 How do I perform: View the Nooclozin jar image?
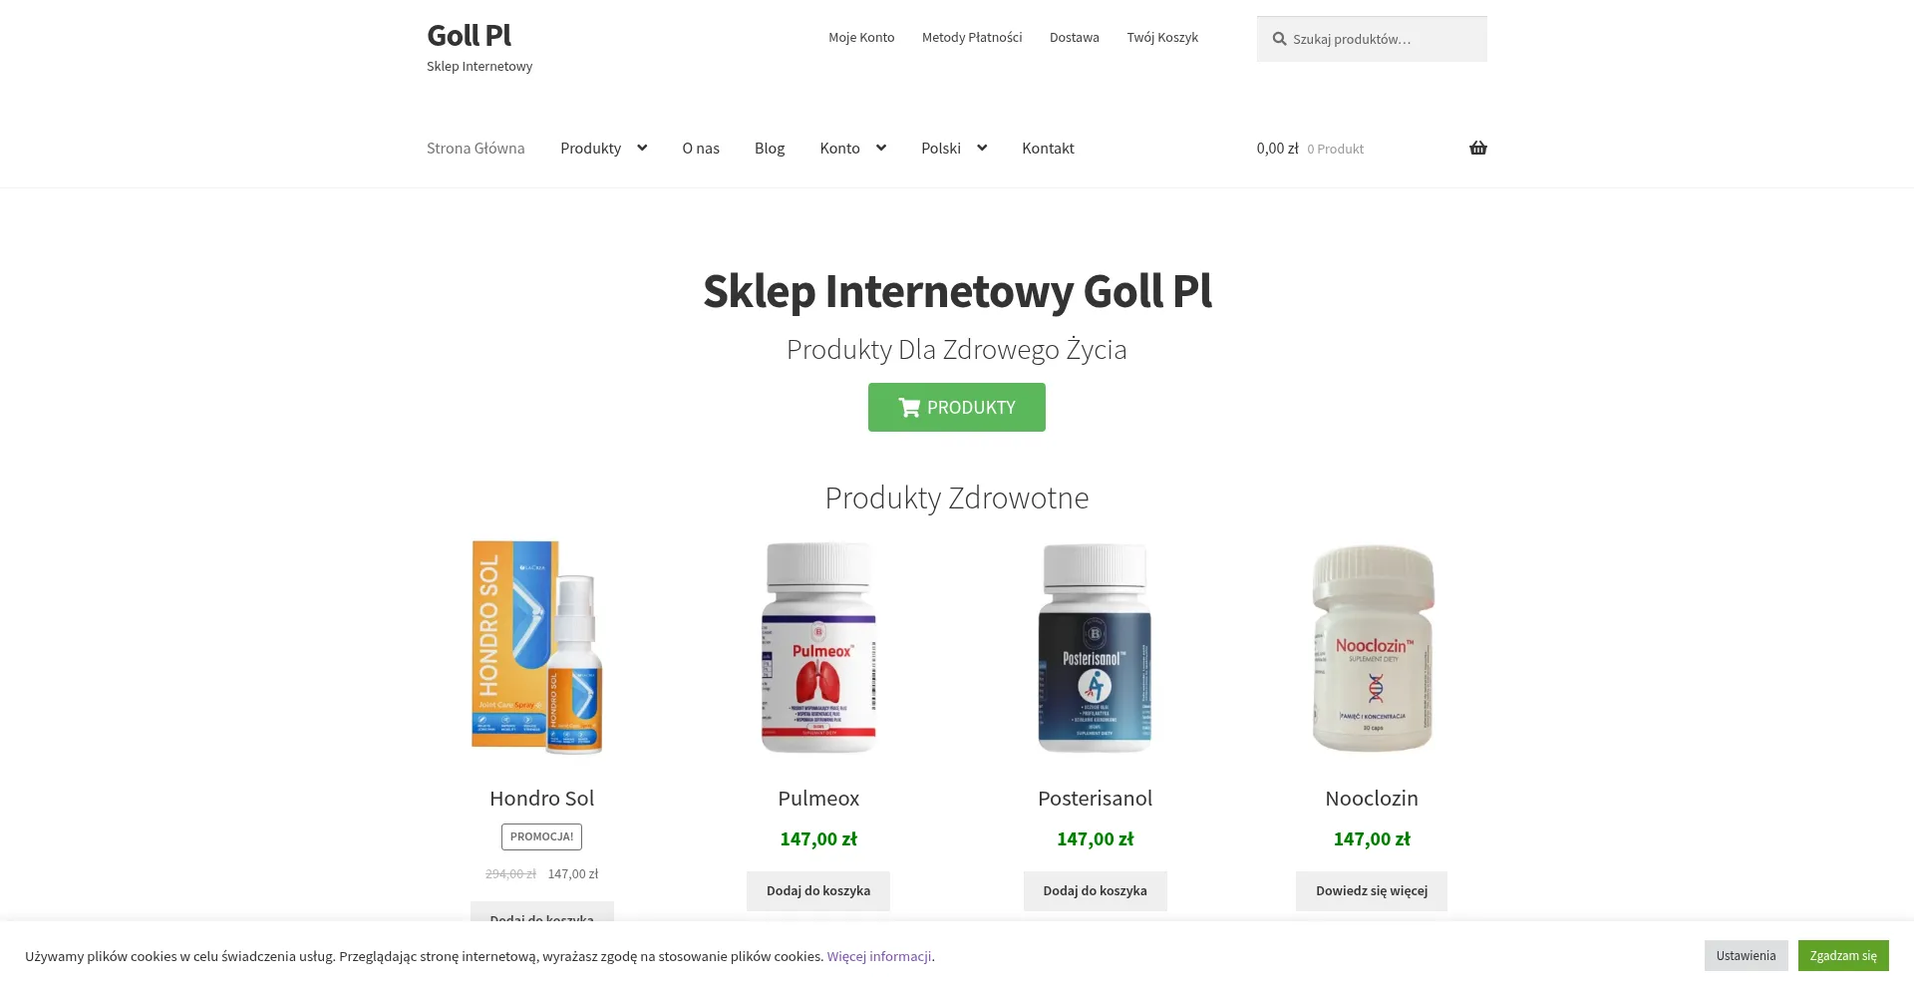click(1372, 647)
